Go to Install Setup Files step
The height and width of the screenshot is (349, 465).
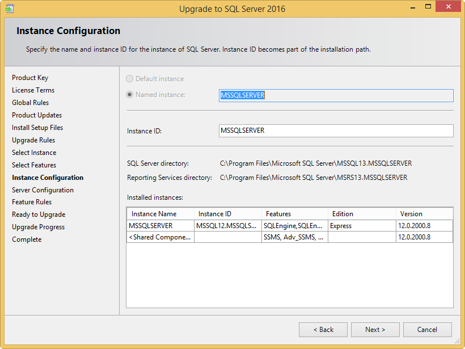point(37,128)
